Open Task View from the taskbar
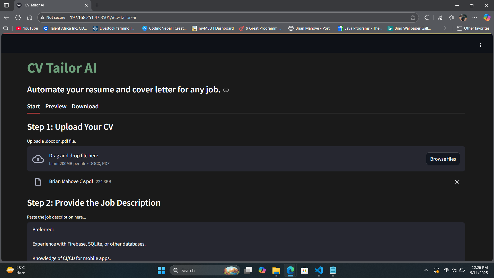Screen dimensions: 494x278 (248, 271)
